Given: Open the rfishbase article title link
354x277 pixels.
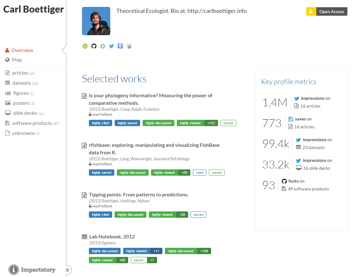Looking at the screenshot, I should click(x=154, y=149).
